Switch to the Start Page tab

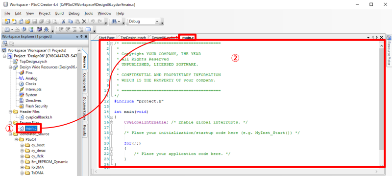point(107,38)
